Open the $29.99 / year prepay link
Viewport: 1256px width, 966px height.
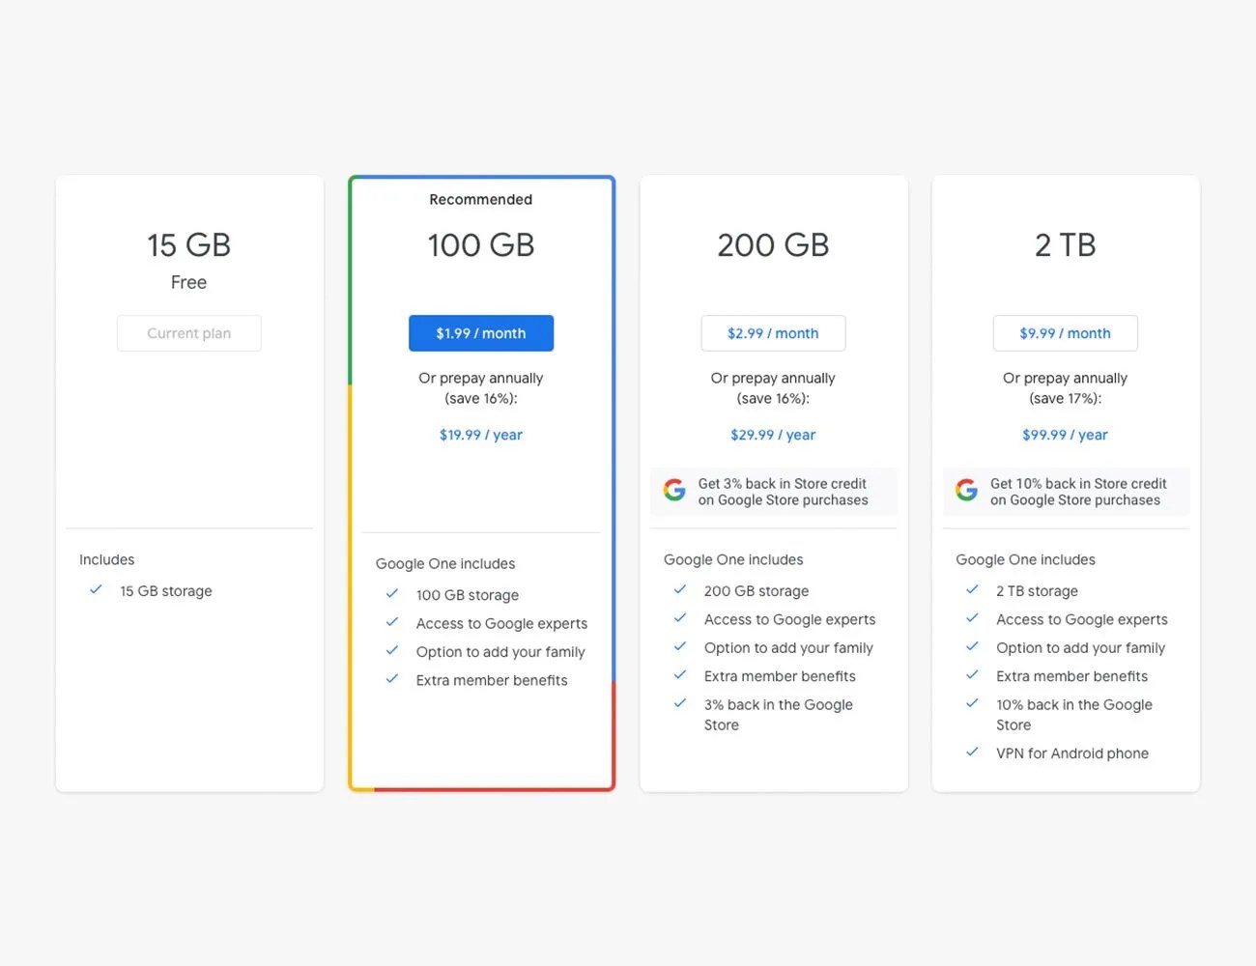pyautogui.click(x=773, y=435)
